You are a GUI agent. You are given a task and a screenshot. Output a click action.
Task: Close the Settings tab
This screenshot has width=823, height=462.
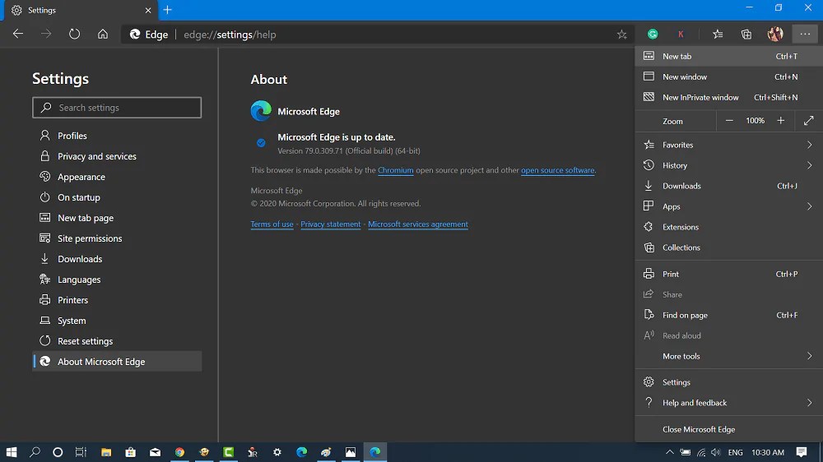(x=148, y=10)
